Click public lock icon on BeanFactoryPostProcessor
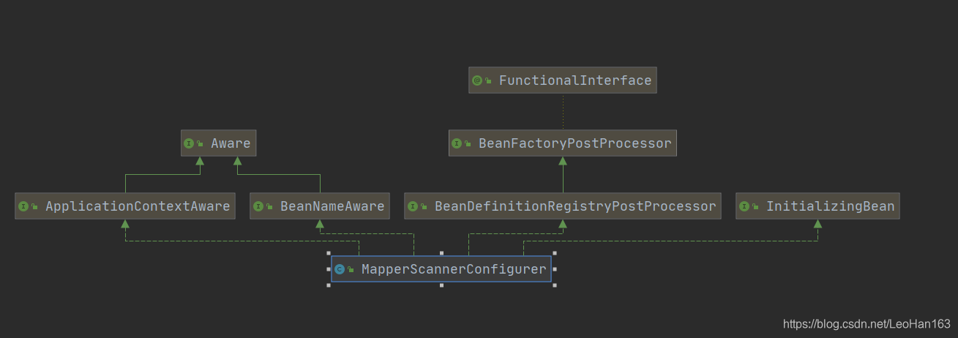This screenshot has height=338, width=958. [468, 144]
